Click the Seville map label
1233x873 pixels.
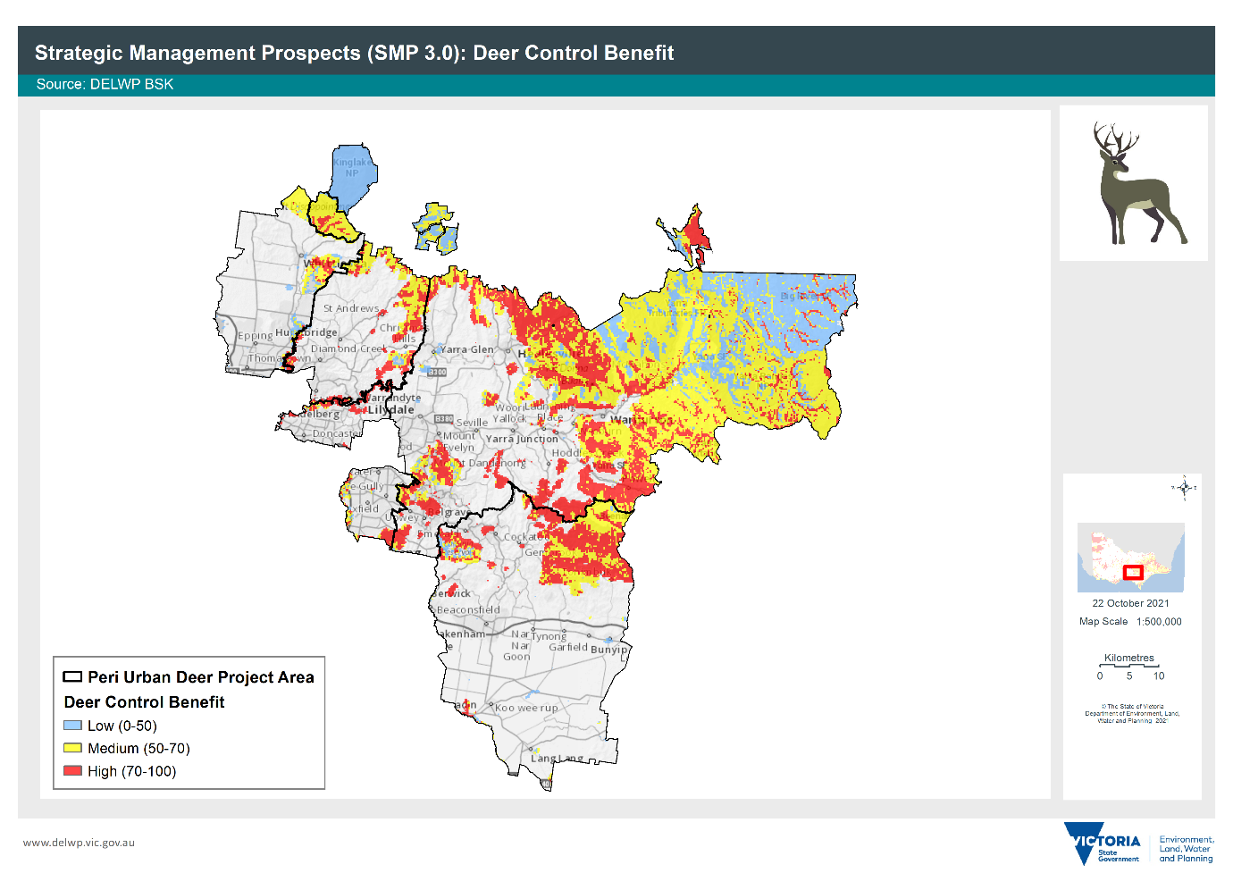(472, 422)
